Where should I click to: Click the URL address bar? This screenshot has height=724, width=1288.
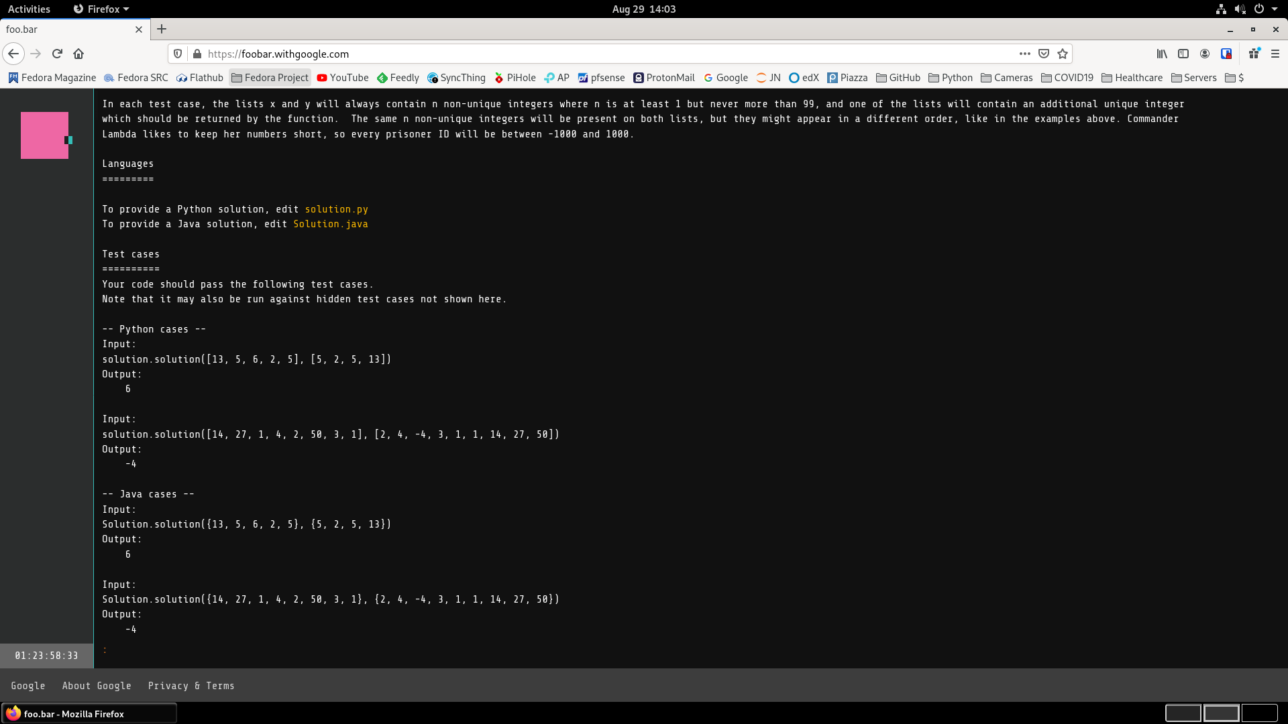click(604, 54)
